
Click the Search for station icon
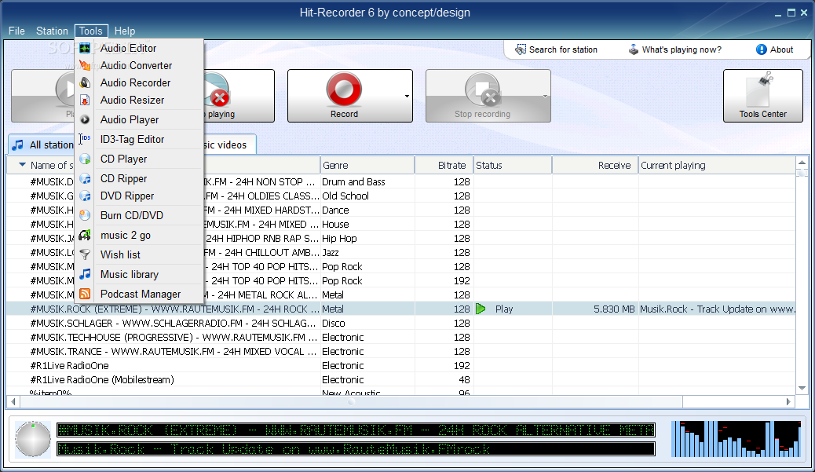point(521,49)
